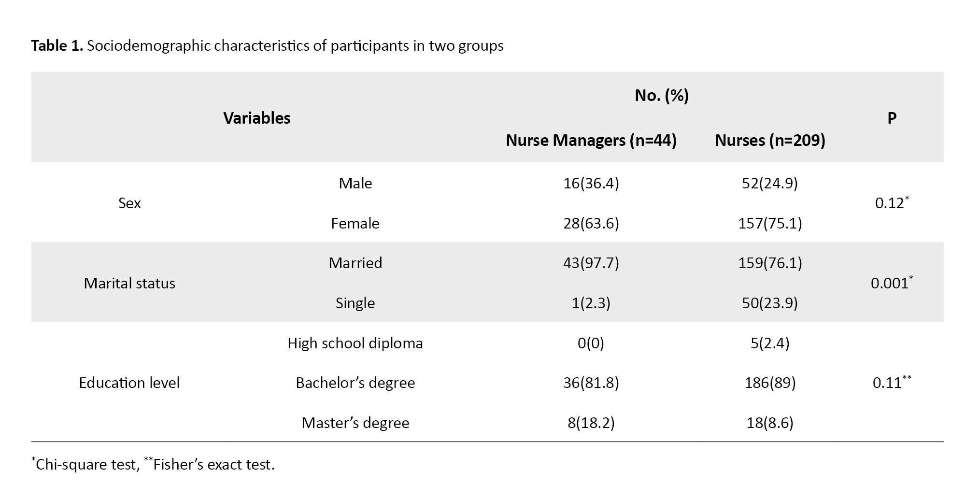Select the "Nurse Managers (n=44)" column header
The height and width of the screenshot is (486, 965).
coord(591,141)
